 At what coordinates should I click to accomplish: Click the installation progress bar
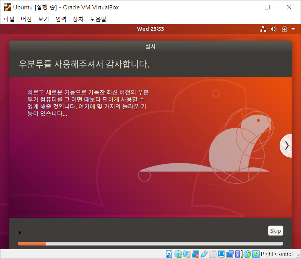coord(150,244)
